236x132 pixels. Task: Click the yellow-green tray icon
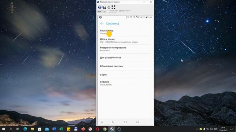[x=201, y=129]
